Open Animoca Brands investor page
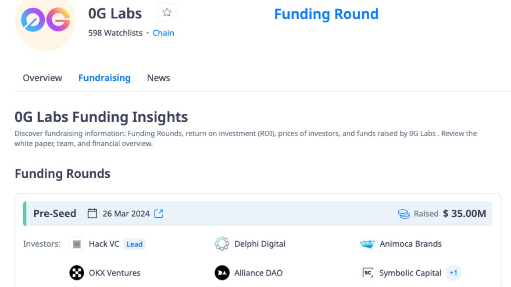The height and width of the screenshot is (287, 511). 410,244
